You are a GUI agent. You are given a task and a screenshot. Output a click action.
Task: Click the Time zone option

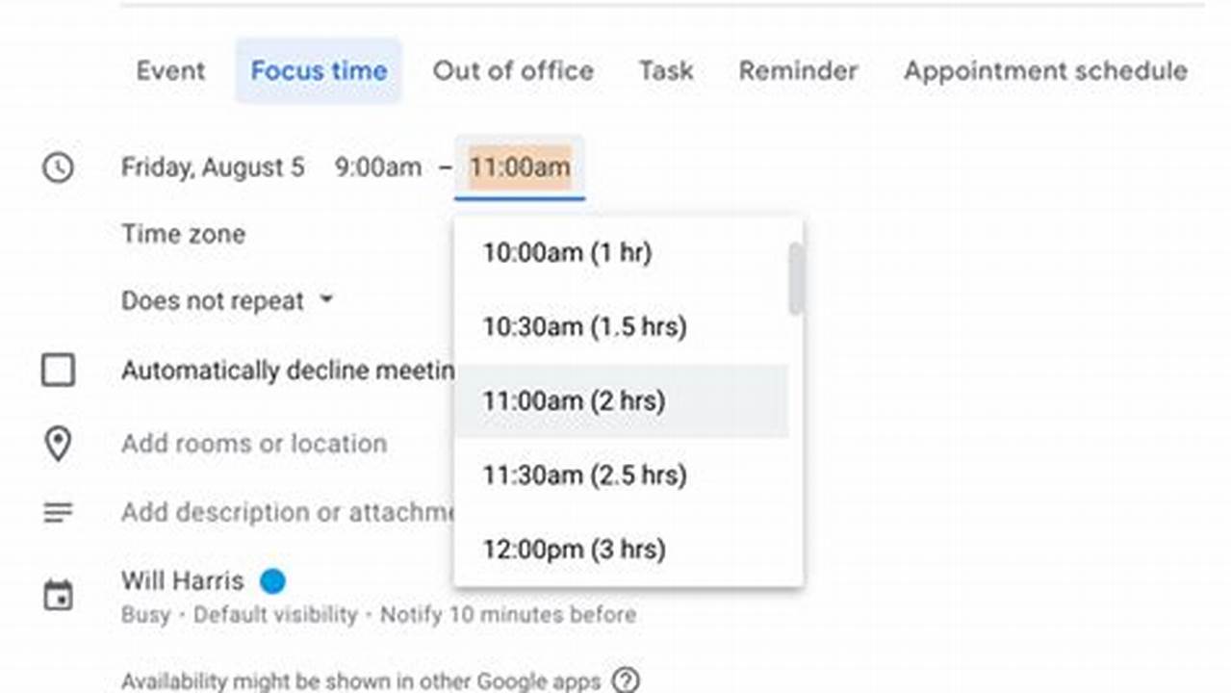(x=183, y=234)
